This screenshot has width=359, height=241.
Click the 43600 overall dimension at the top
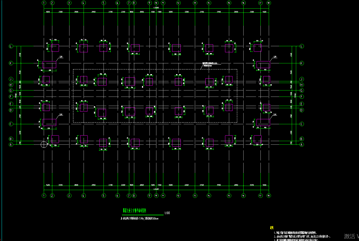156,8
